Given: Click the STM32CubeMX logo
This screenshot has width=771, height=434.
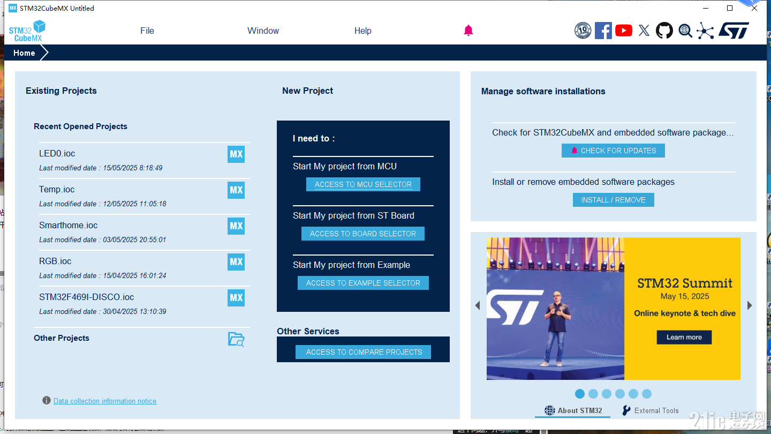Looking at the screenshot, I should (27, 31).
